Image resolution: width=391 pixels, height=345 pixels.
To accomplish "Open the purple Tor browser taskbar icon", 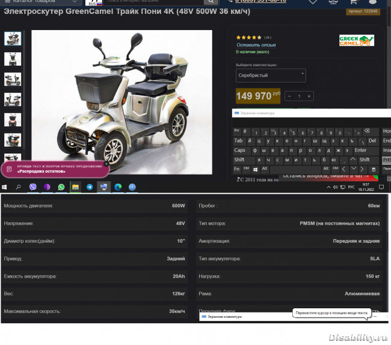I will (x=47, y=187).
